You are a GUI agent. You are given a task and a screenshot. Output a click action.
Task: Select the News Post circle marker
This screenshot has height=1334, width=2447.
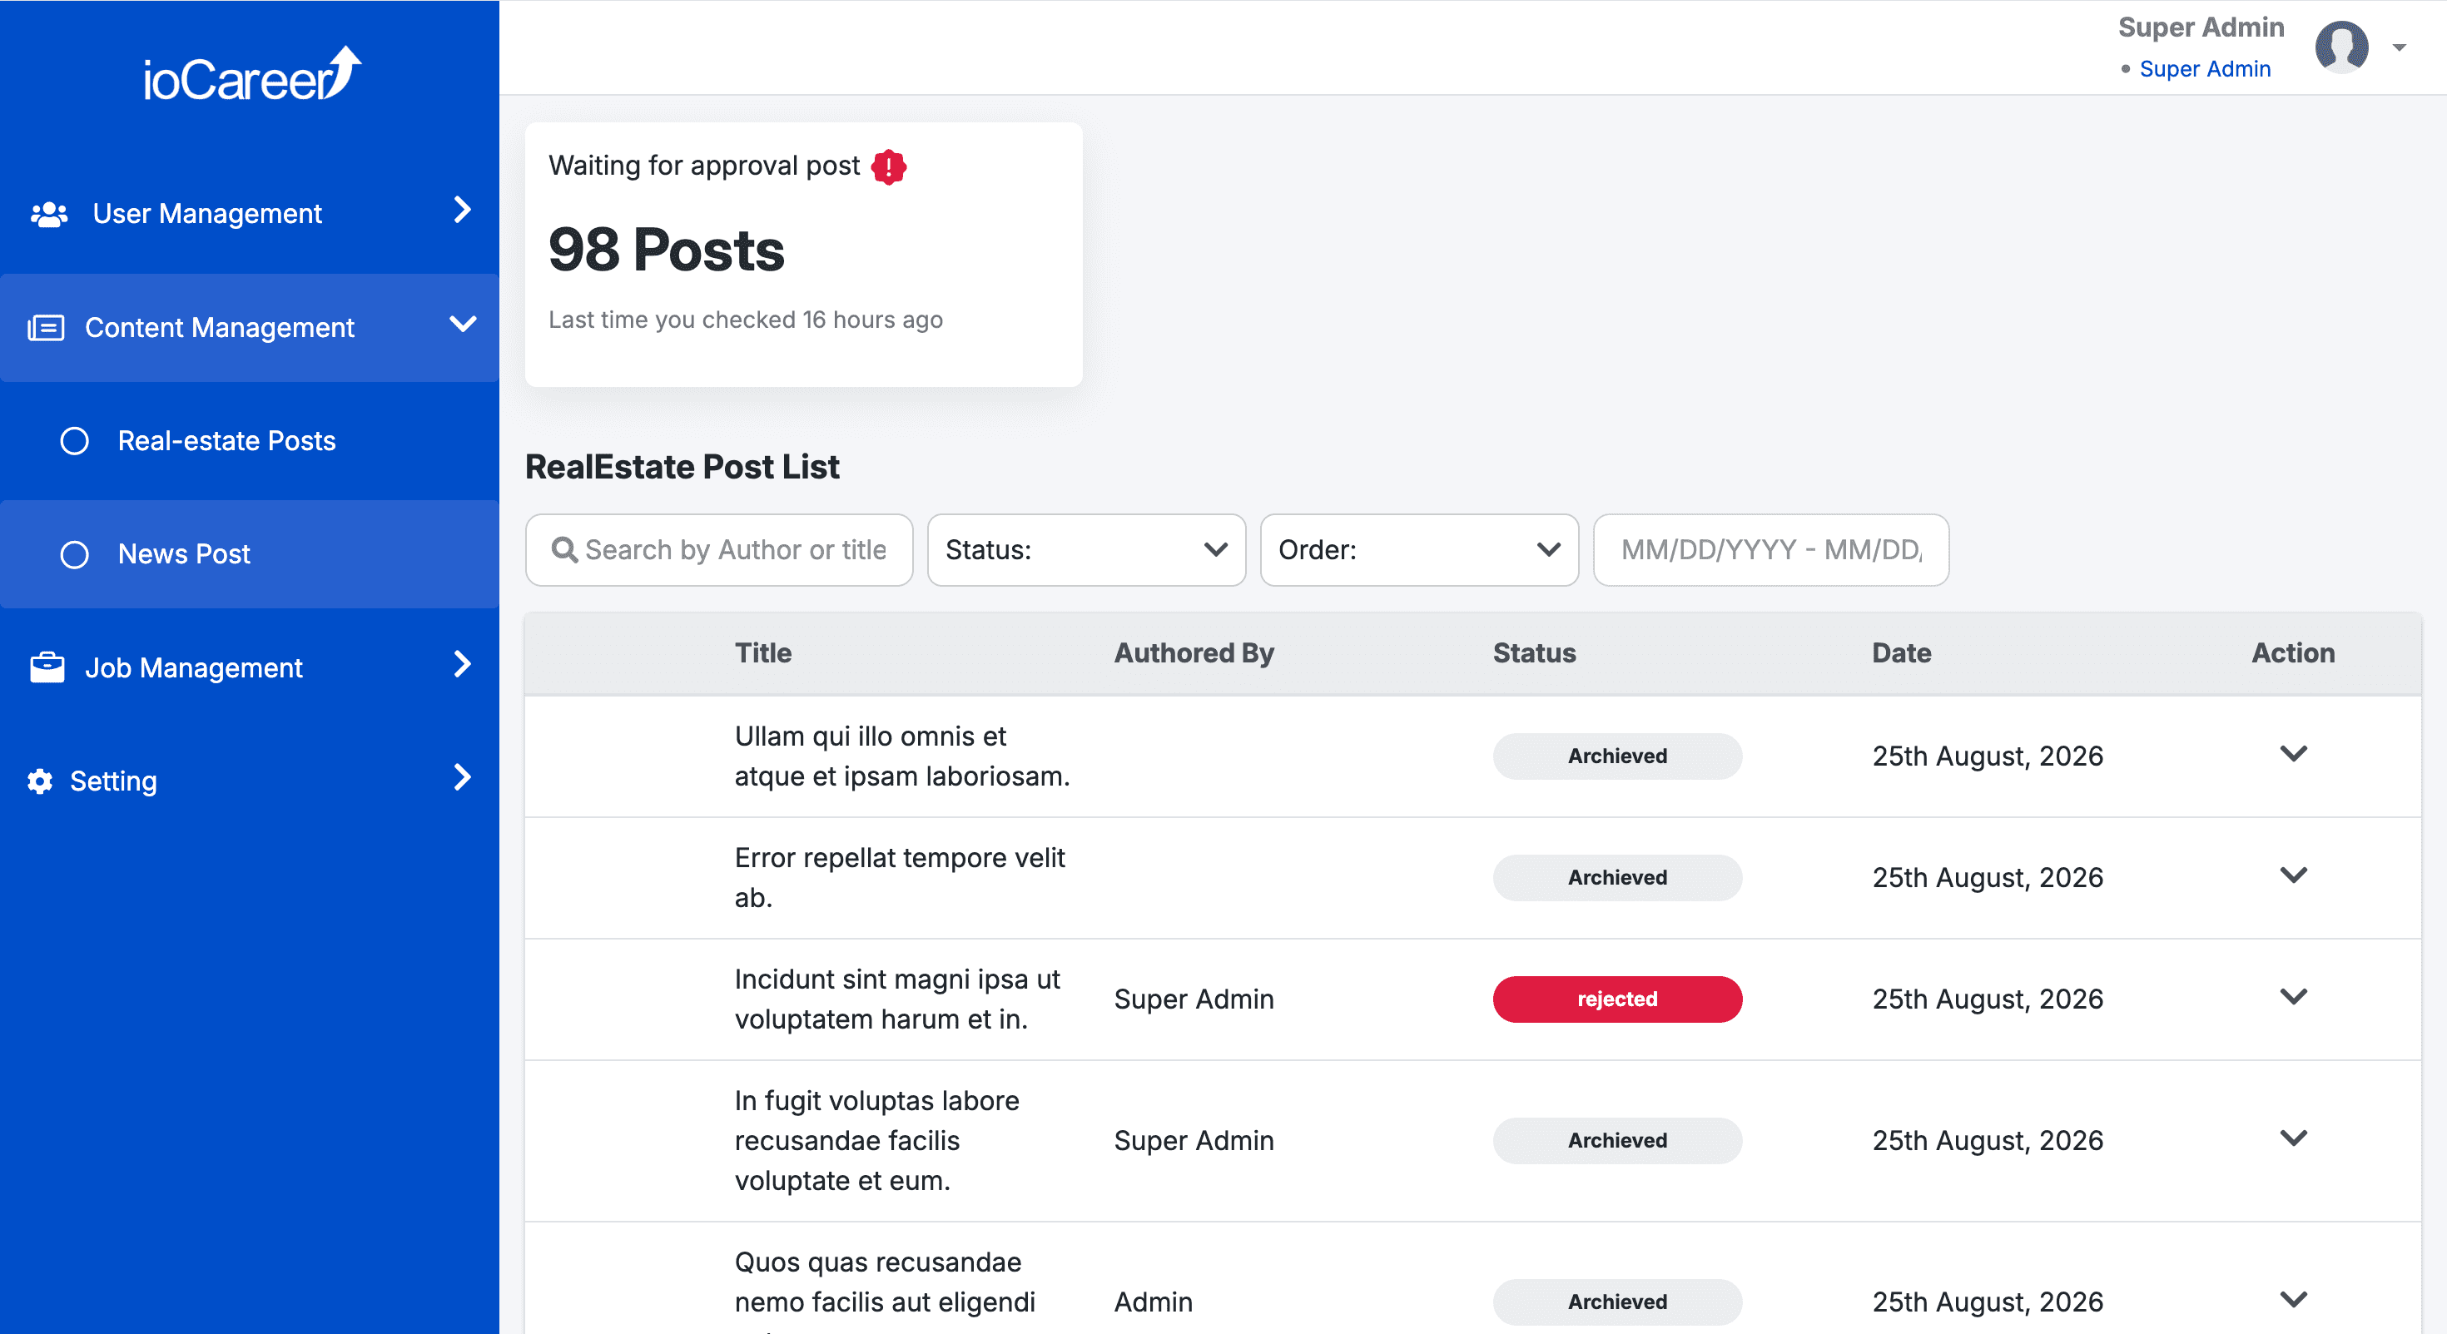pos(74,553)
